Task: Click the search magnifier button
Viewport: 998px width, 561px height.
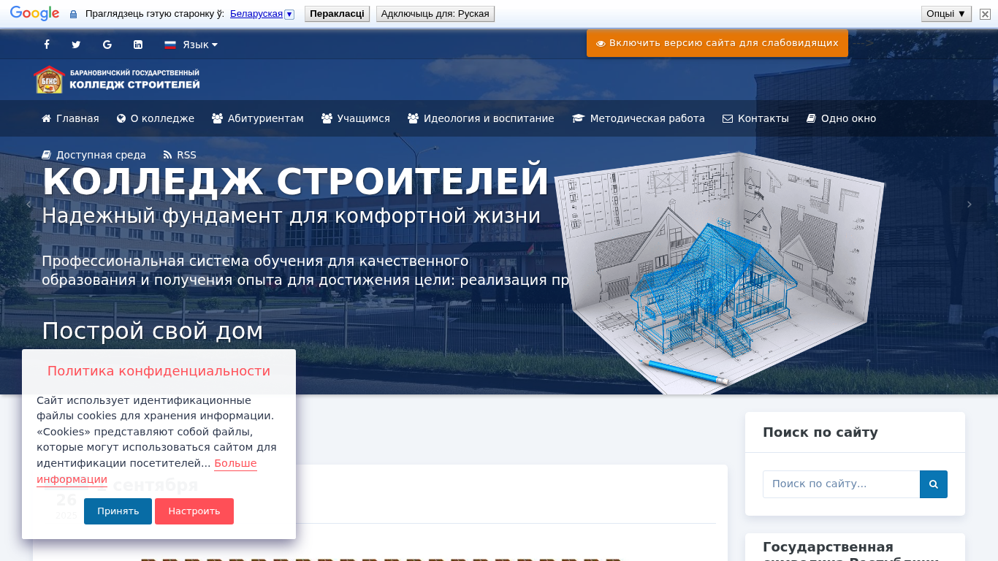Action: 934,484
